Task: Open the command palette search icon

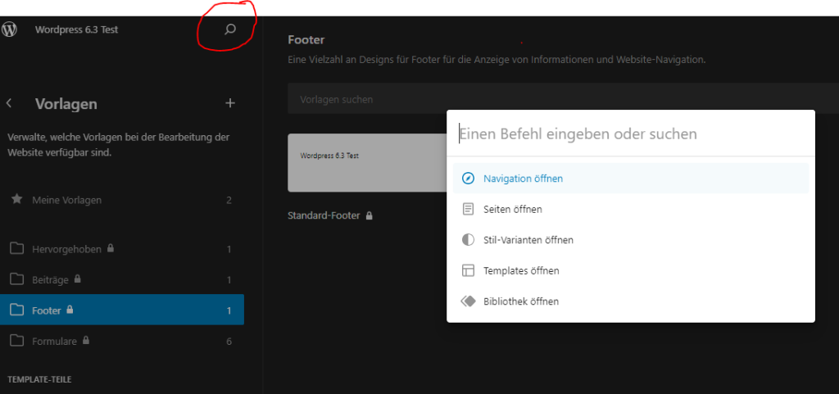Action: click(230, 29)
